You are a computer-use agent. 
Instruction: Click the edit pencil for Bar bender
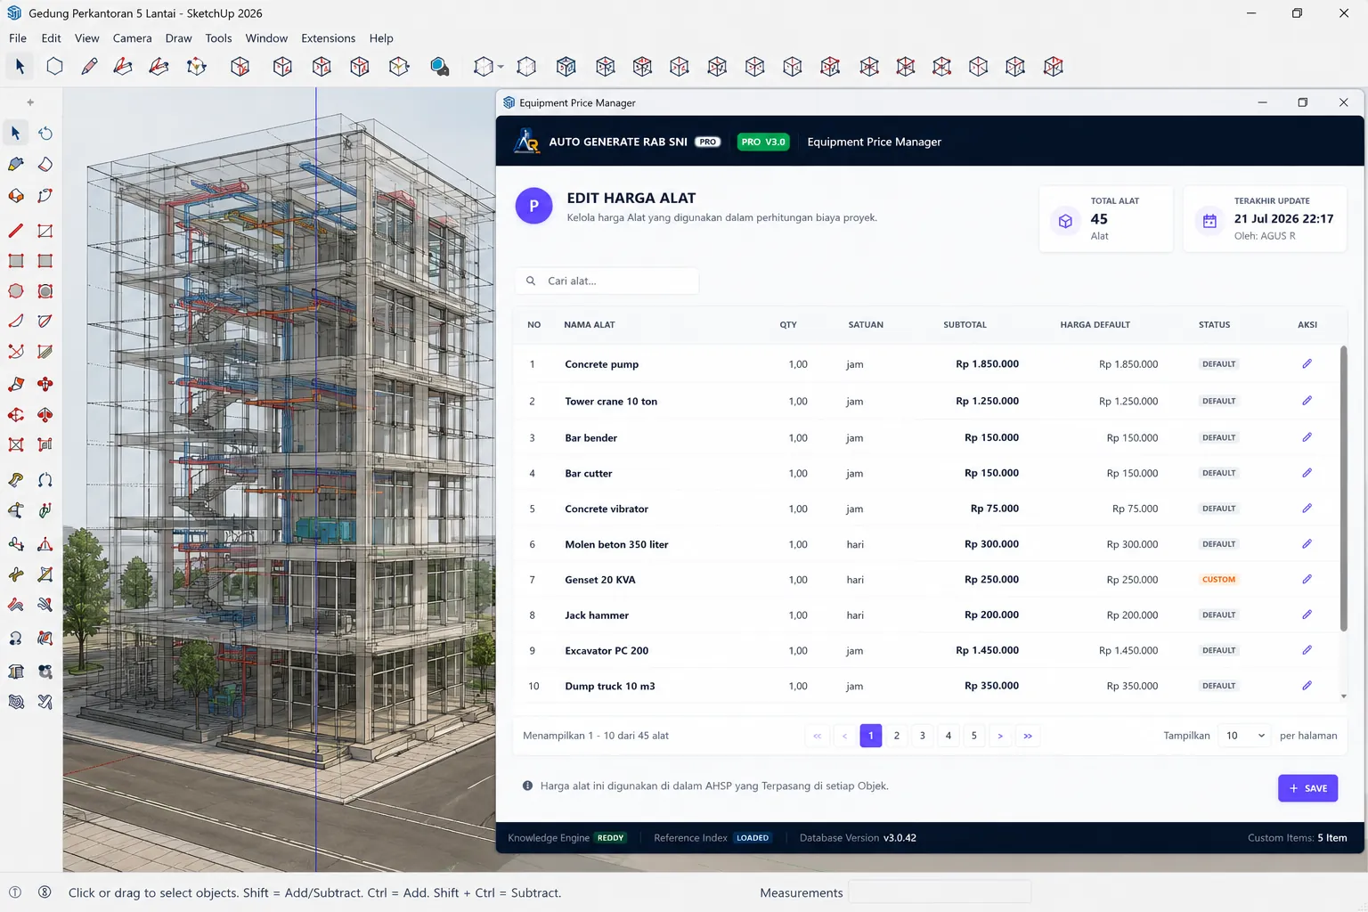coord(1307,437)
